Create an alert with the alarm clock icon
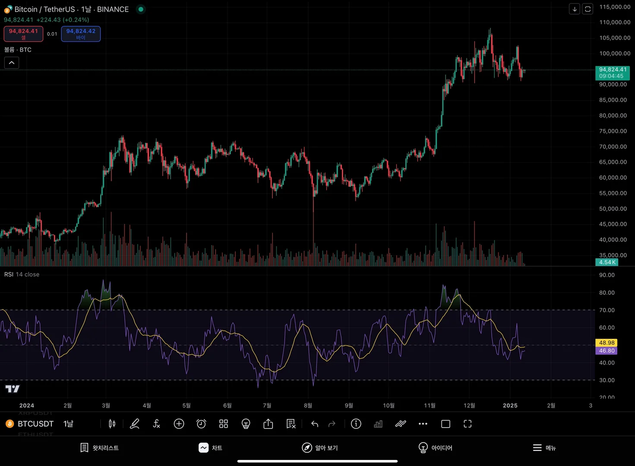The height and width of the screenshot is (466, 635). tap(201, 424)
